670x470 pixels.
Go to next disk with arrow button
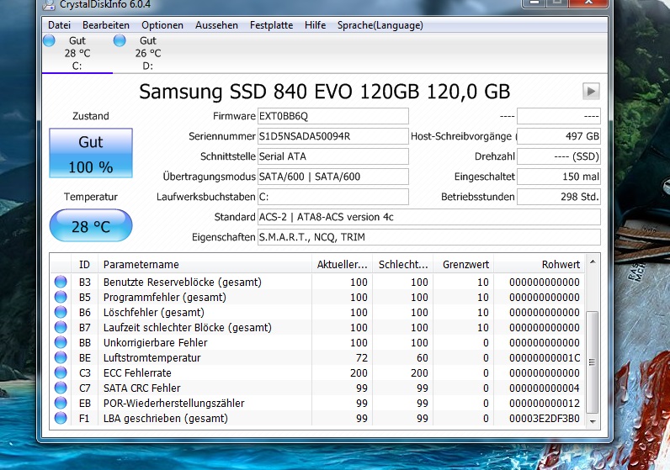[592, 91]
